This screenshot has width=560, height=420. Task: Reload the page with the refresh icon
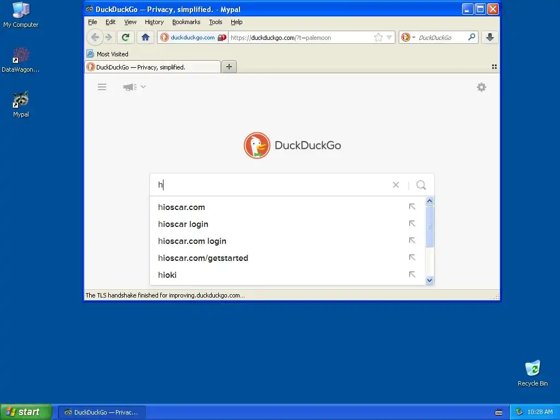125,37
